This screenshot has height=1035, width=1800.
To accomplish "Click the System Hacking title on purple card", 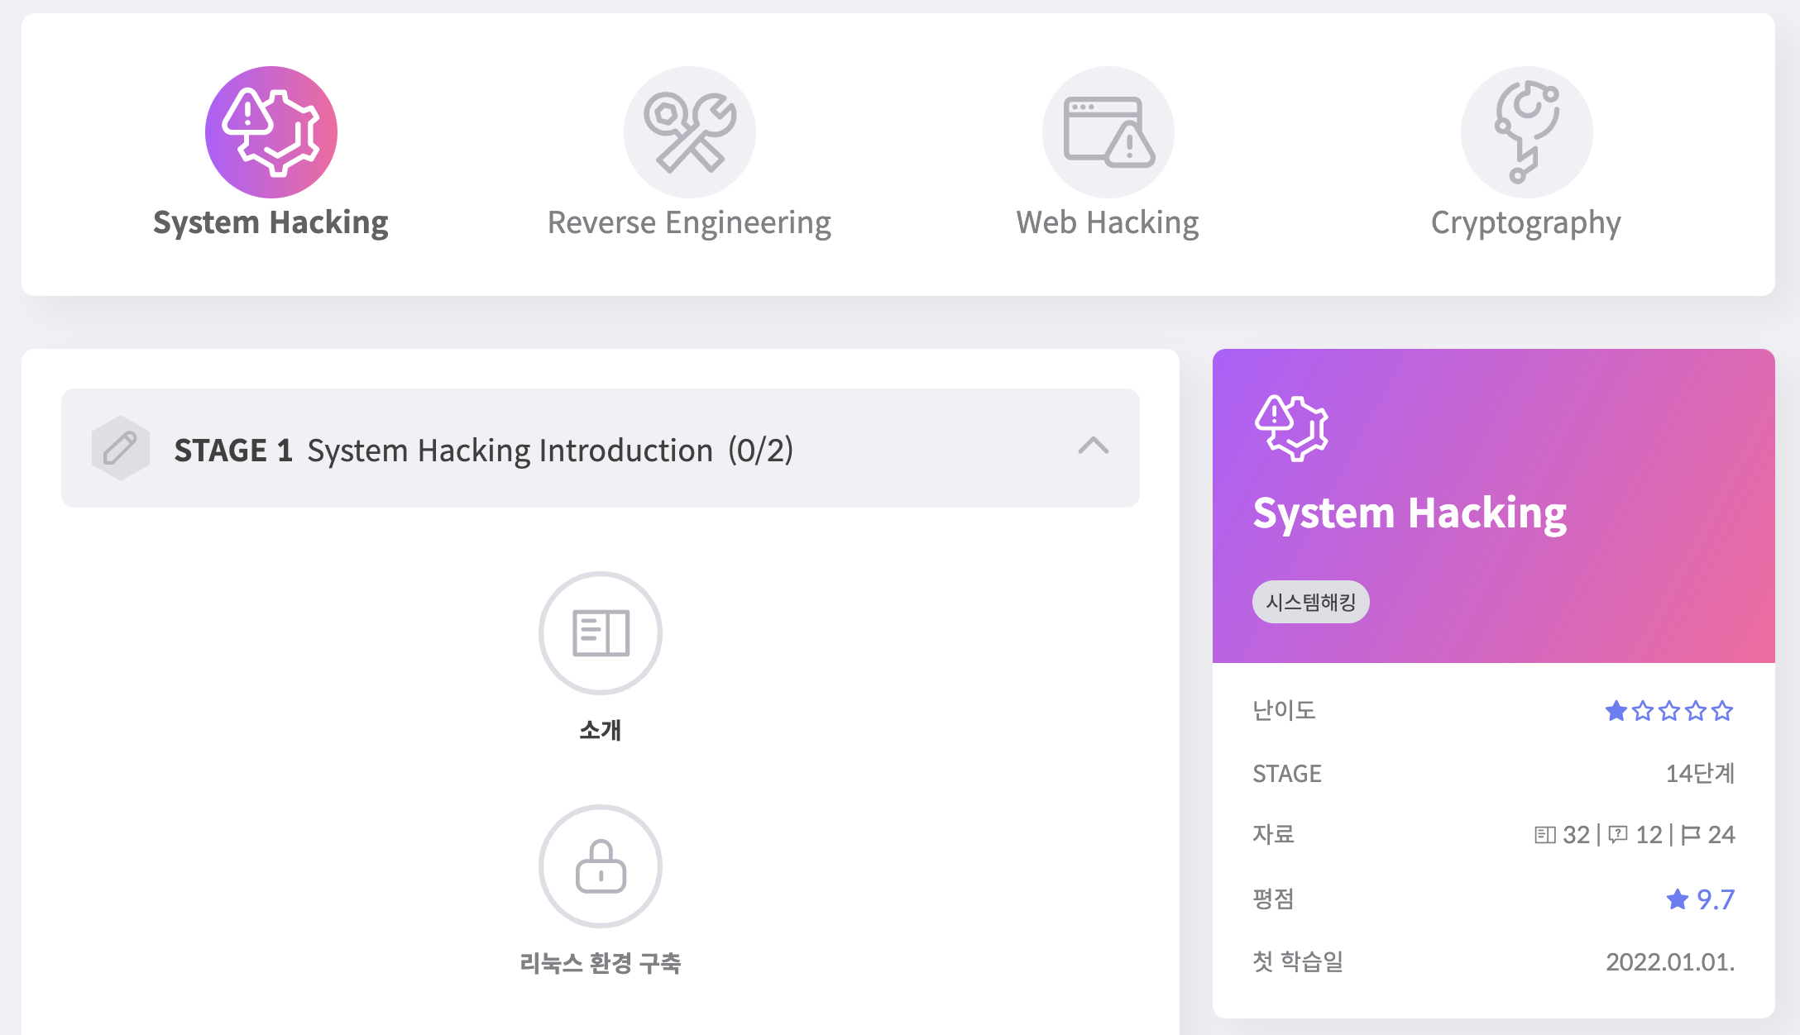I will [1410, 513].
